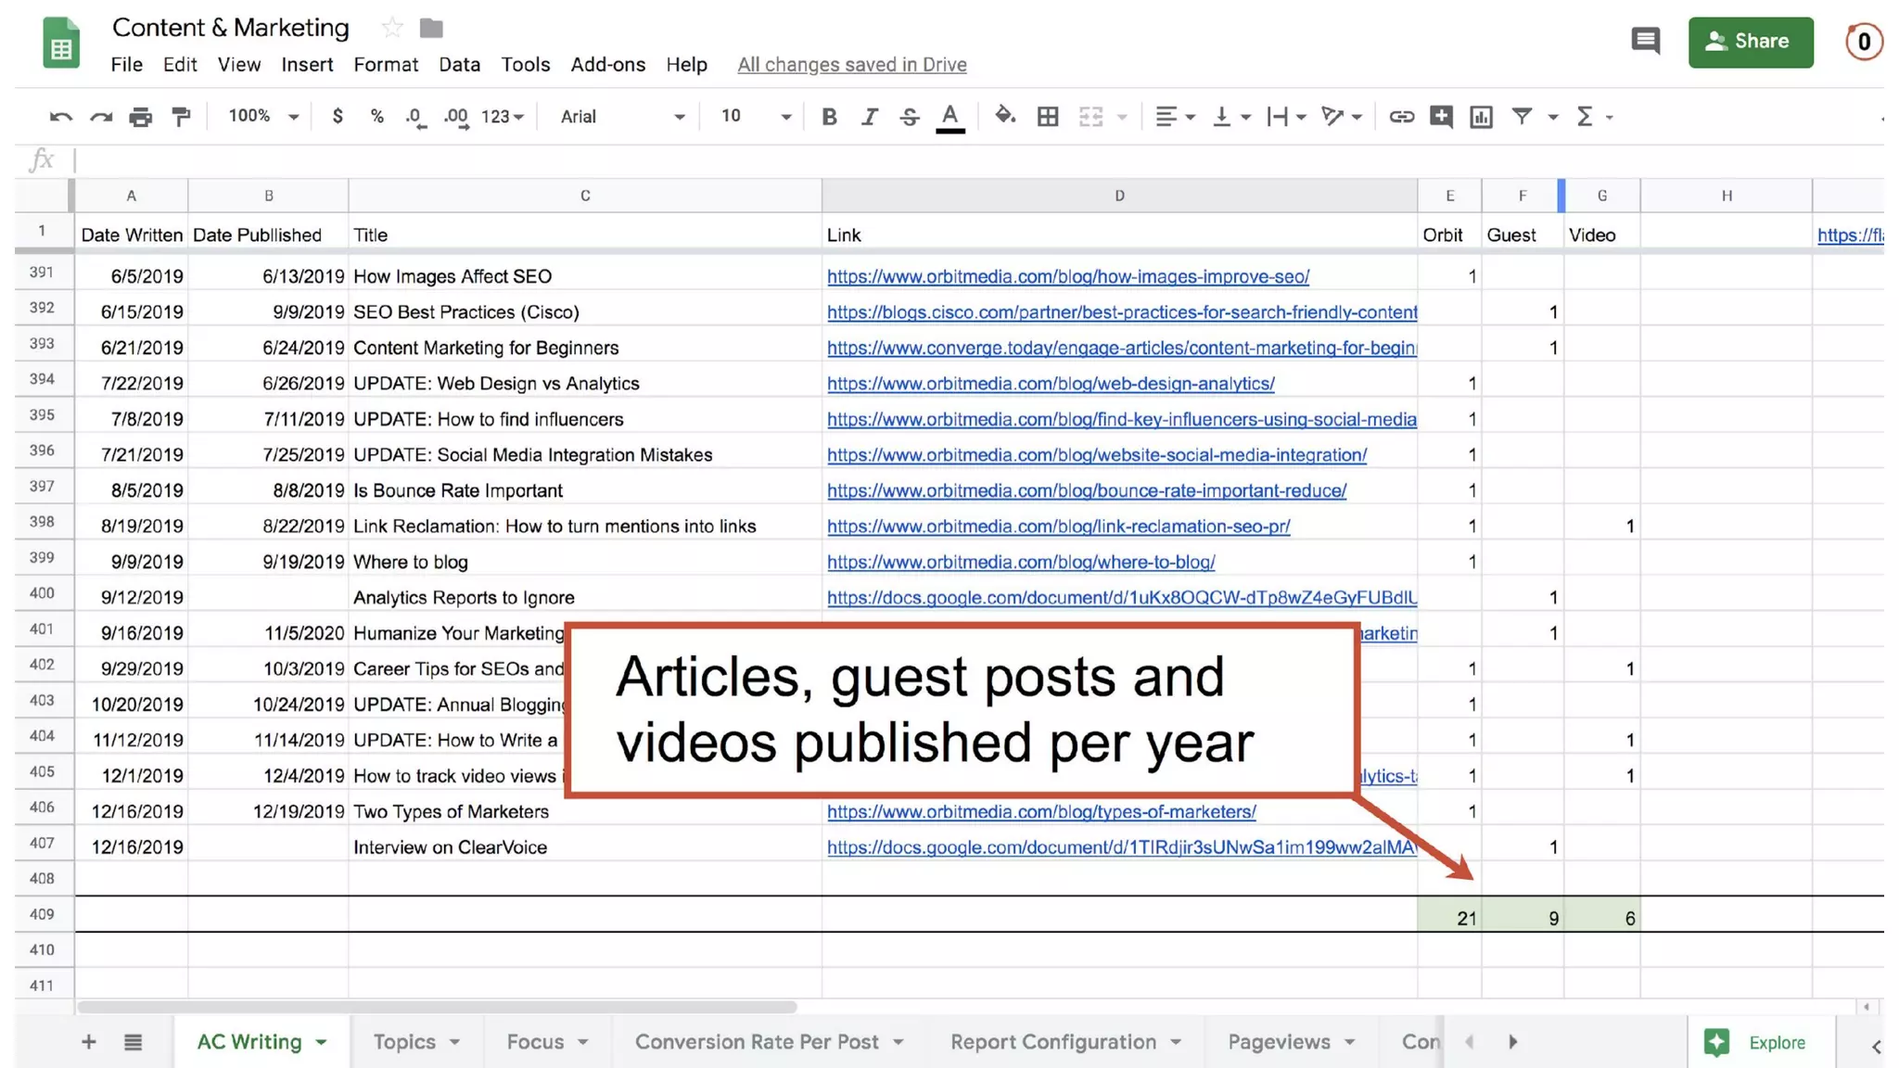Viewport: 1899px width, 1068px height.
Task: Click the insert link icon
Action: (x=1401, y=117)
